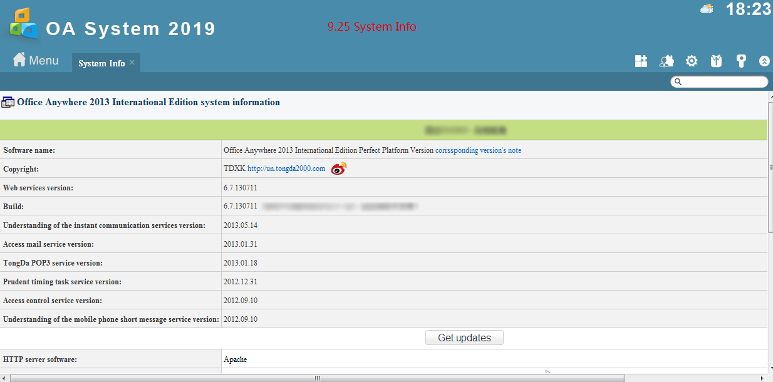
Task: Select the "Copyright:" label cell
Action: 111,169
